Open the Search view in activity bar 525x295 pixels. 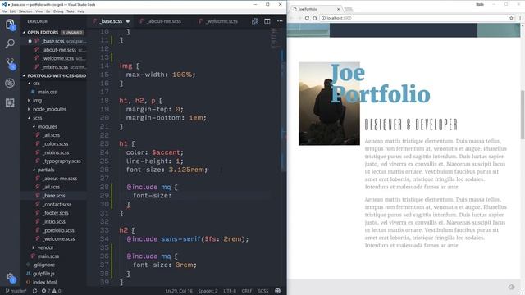coord(10,43)
